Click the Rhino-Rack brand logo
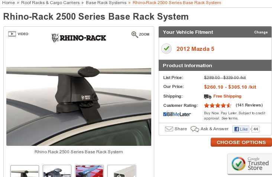 (79, 38)
